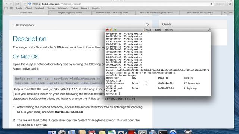Click the https lock indicator in the address bar
239x134 pixels.
37,4
